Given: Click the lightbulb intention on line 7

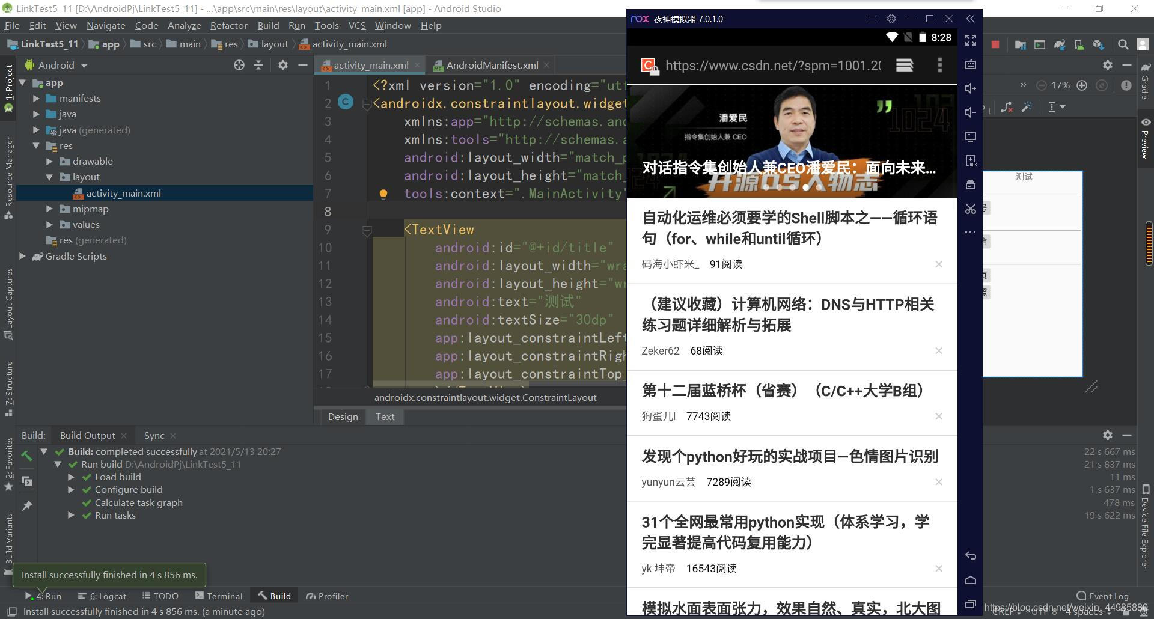Looking at the screenshot, I should (x=383, y=194).
